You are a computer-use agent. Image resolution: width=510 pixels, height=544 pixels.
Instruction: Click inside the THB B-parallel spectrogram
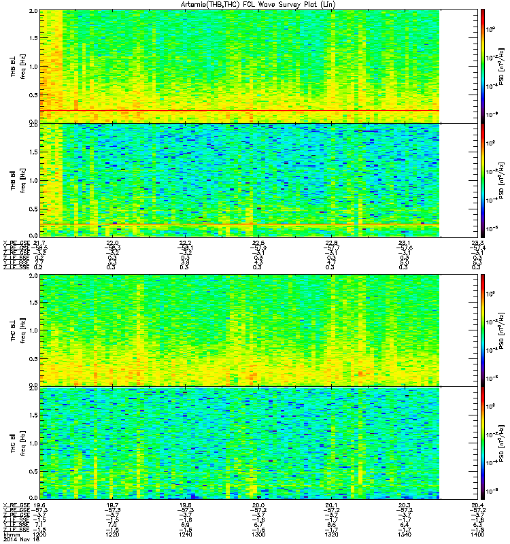(x=239, y=180)
